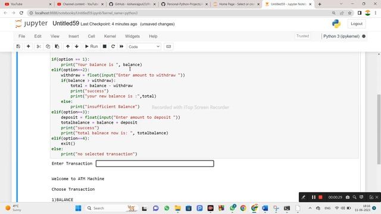The image size is (381, 214).
Task: Switch to the YouTube tab
Action: pyautogui.click(x=27, y=4)
